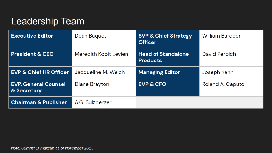Click the Meredith Kopit Levien cell
Viewport: 272px width, 153px height.
click(x=104, y=57)
